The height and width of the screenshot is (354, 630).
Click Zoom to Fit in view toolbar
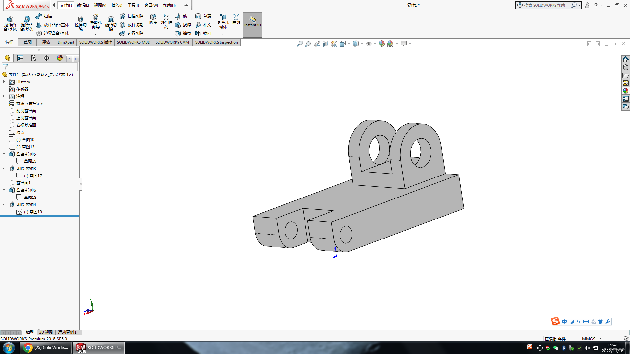pos(300,44)
